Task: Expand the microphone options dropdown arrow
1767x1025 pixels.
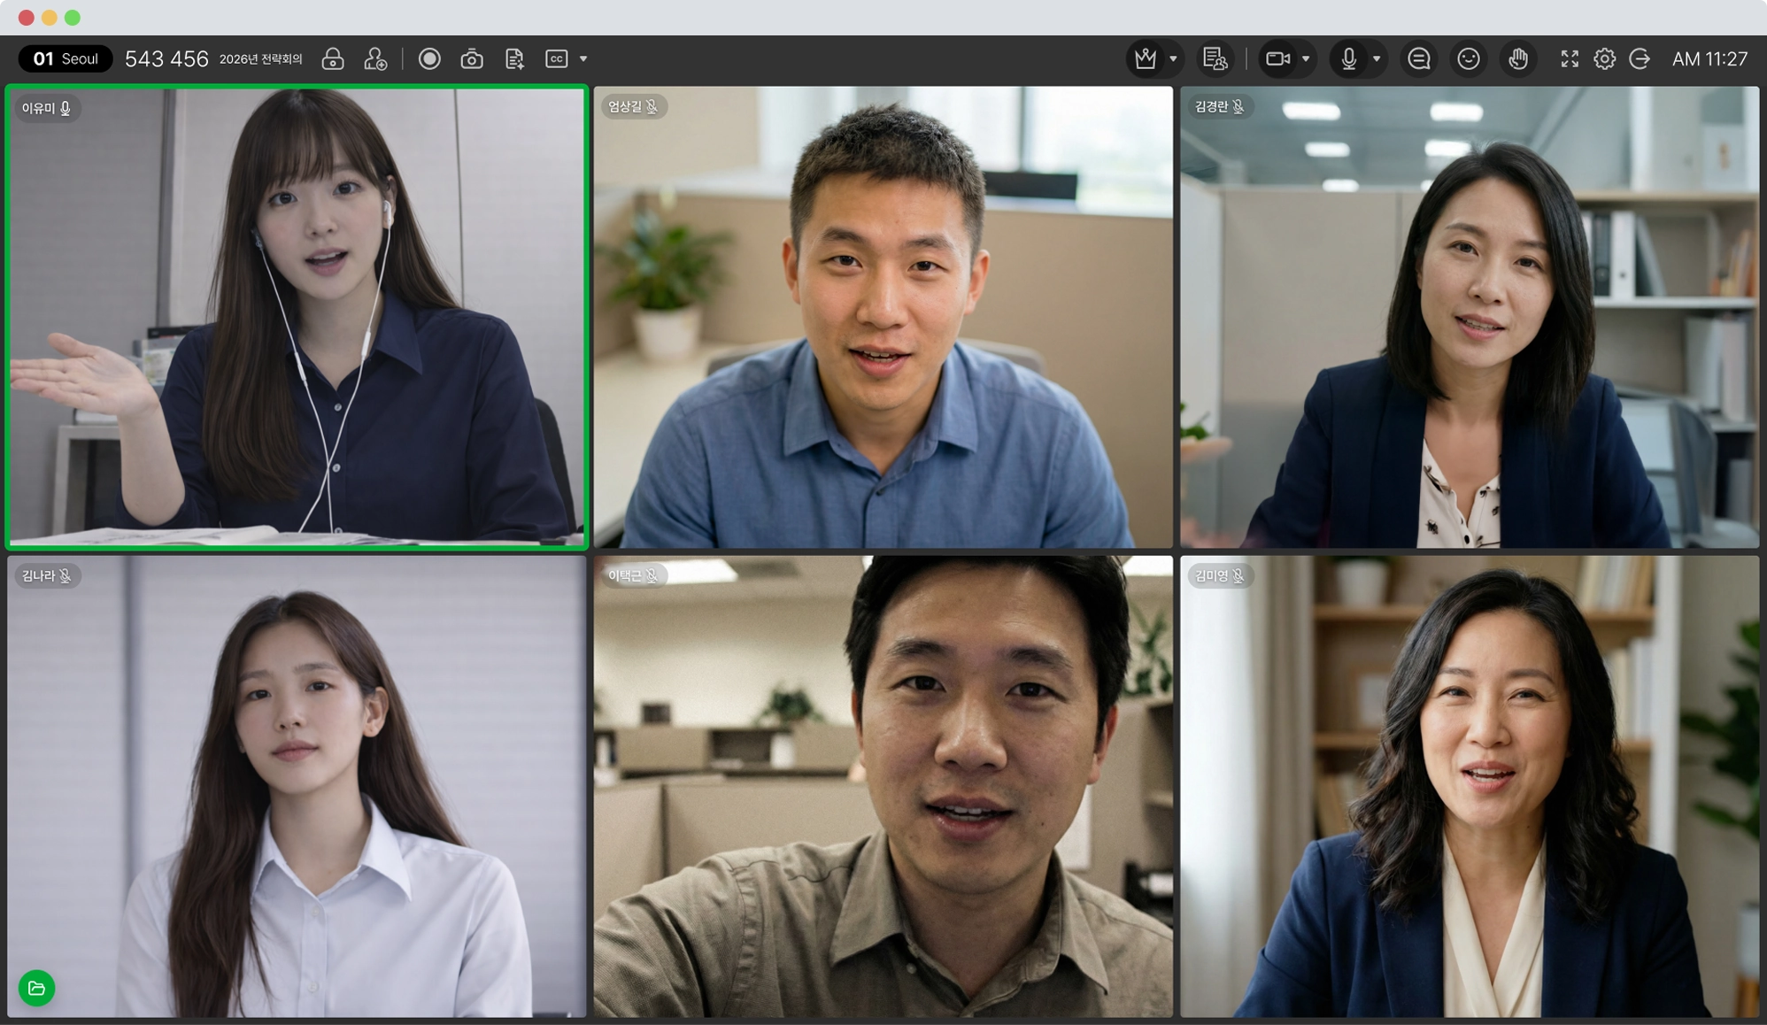Action: point(1377,58)
